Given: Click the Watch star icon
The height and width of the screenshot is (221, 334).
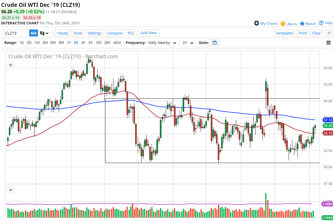Looking at the screenshot, I should (302, 24).
